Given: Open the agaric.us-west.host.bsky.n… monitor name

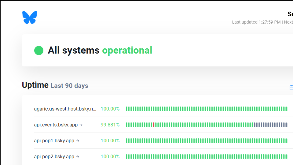Looking at the screenshot, I should click(65, 109).
